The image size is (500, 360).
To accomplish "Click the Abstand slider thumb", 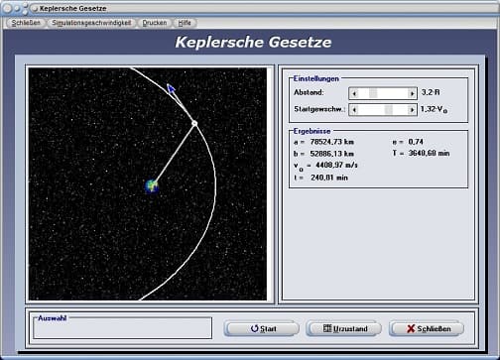I will point(373,93).
